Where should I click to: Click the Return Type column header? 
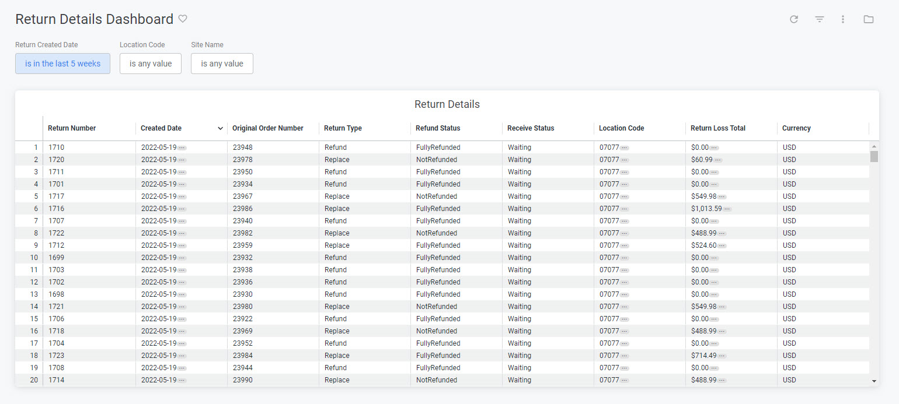point(342,128)
